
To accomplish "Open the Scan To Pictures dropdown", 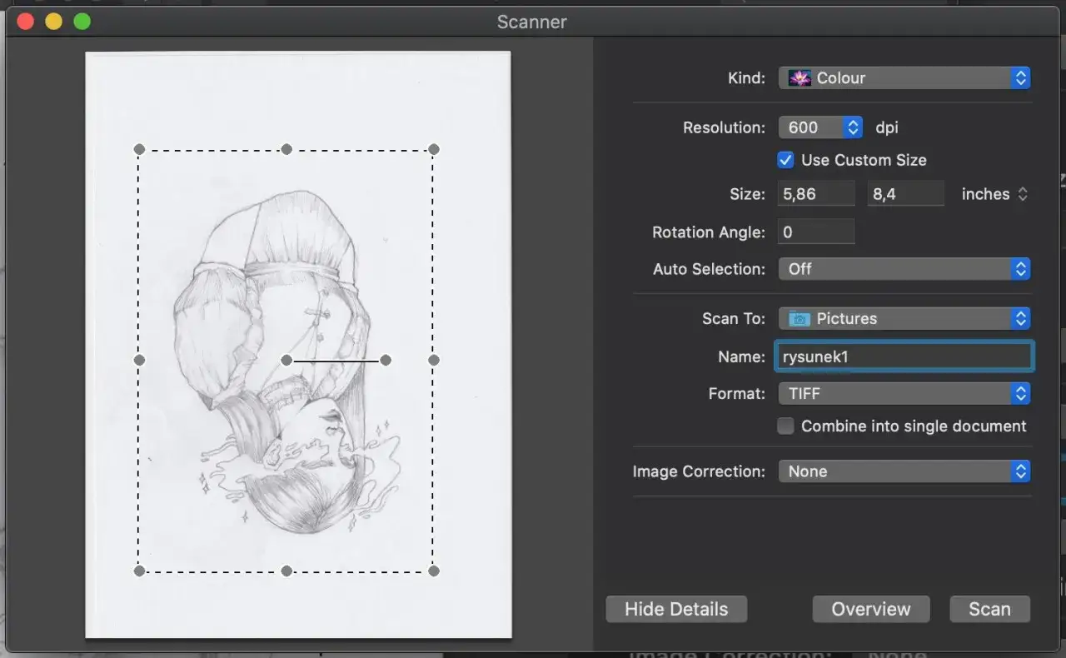I will point(904,318).
